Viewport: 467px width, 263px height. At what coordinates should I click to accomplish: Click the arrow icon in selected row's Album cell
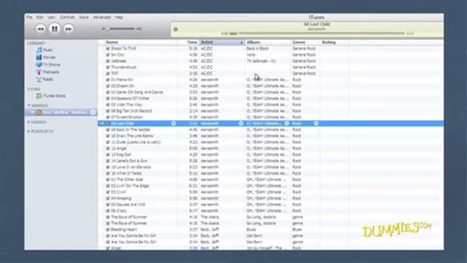point(287,123)
